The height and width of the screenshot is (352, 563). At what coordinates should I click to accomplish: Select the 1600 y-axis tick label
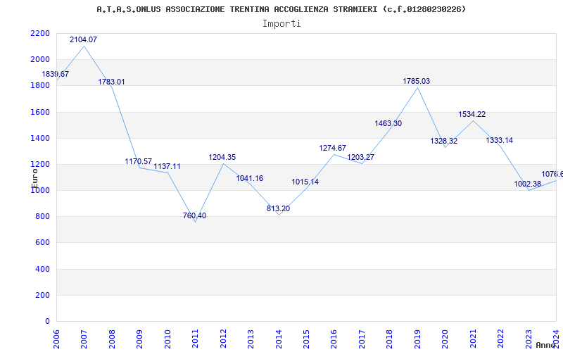[x=40, y=112]
